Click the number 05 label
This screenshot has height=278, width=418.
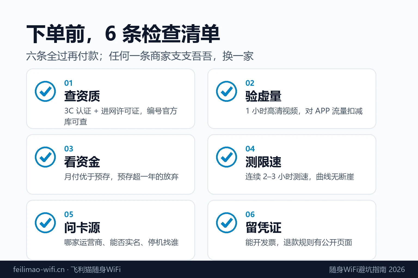click(x=69, y=214)
